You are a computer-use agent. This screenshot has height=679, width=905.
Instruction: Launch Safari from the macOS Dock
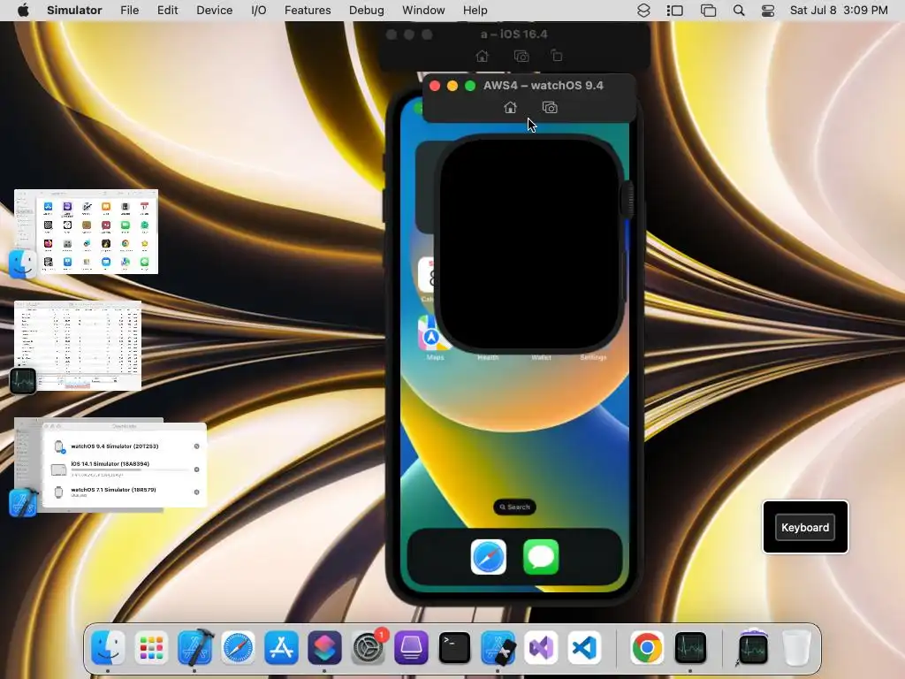click(238, 647)
